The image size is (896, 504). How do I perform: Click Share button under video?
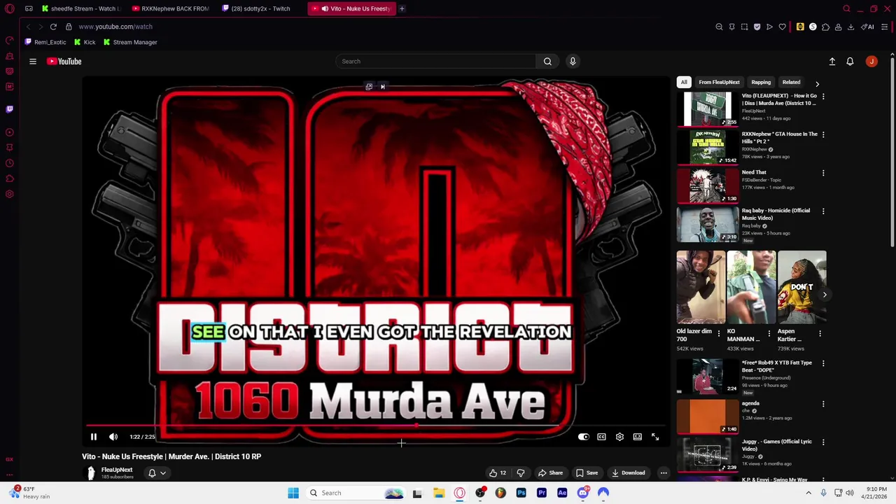pos(550,473)
